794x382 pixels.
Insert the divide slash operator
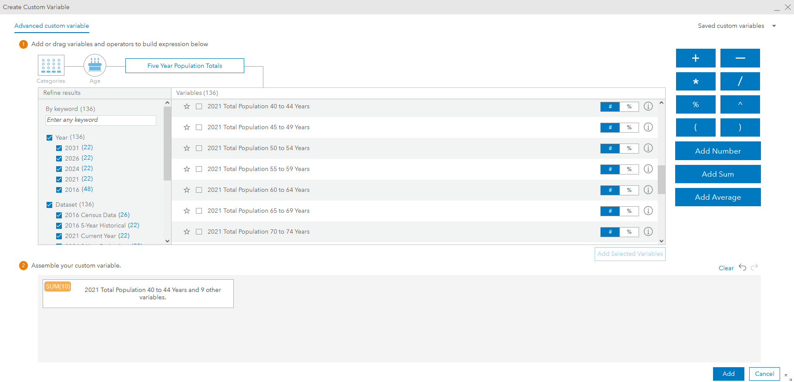[740, 81]
